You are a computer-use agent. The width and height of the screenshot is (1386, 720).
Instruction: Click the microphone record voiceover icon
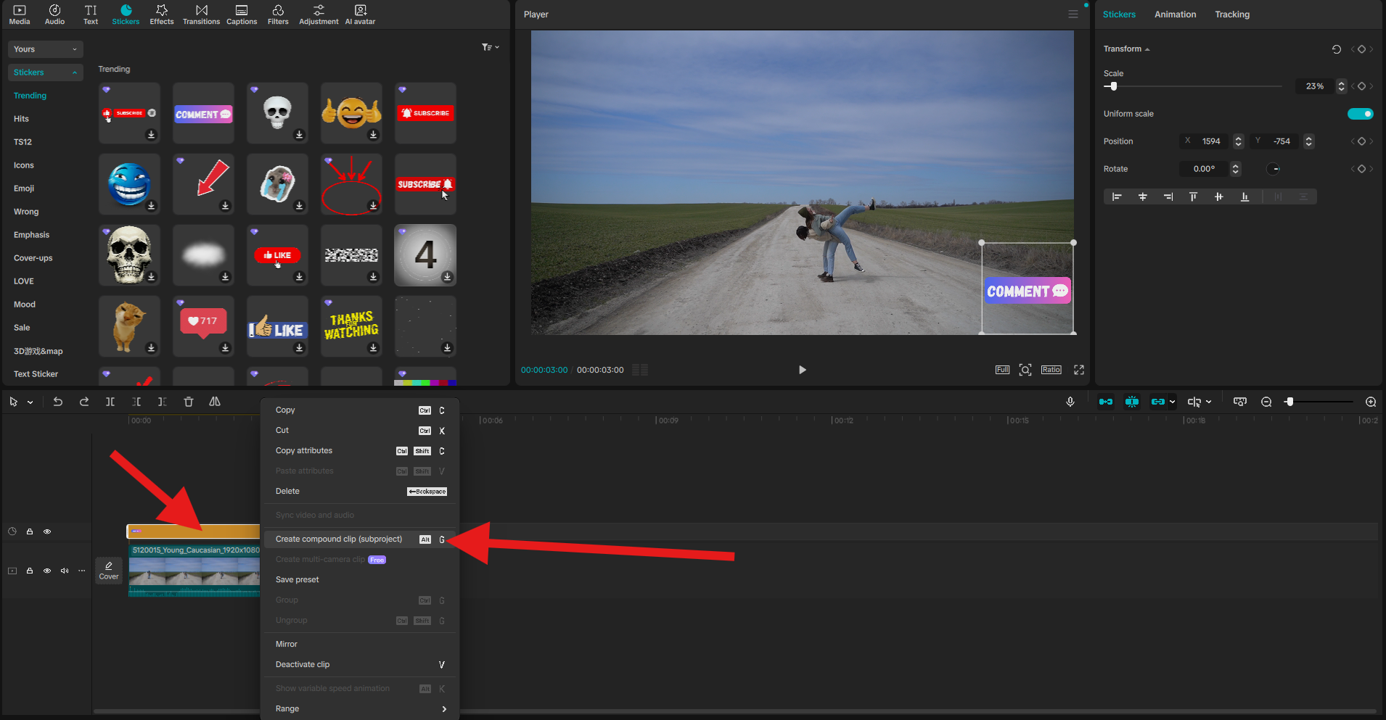tap(1070, 402)
